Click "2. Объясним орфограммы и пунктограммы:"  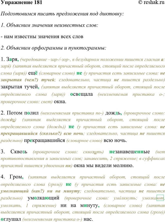(53, 48)
